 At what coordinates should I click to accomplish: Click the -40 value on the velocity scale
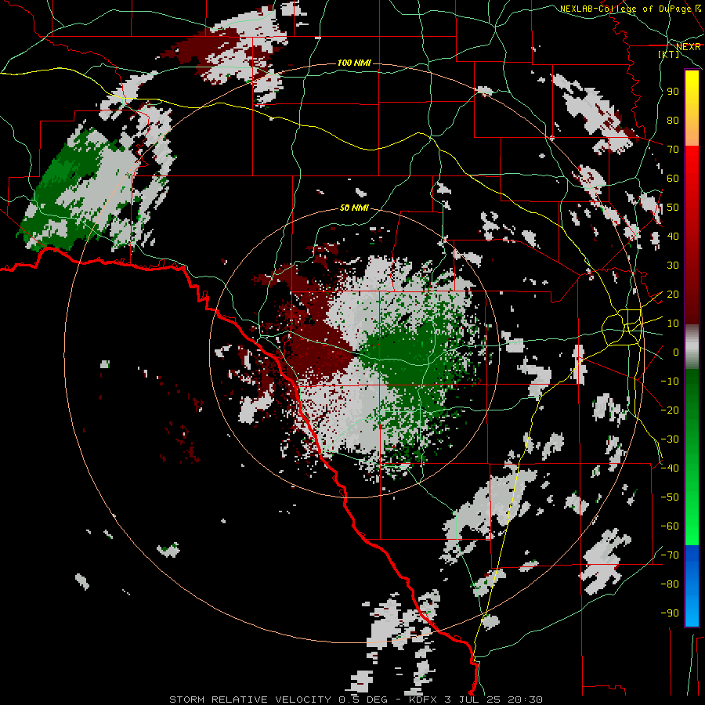pos(670,468)
